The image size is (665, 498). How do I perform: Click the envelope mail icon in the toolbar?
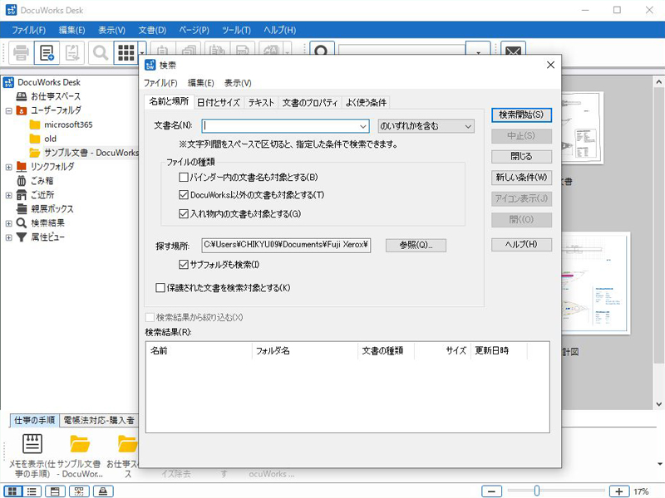tap(513, 51)
